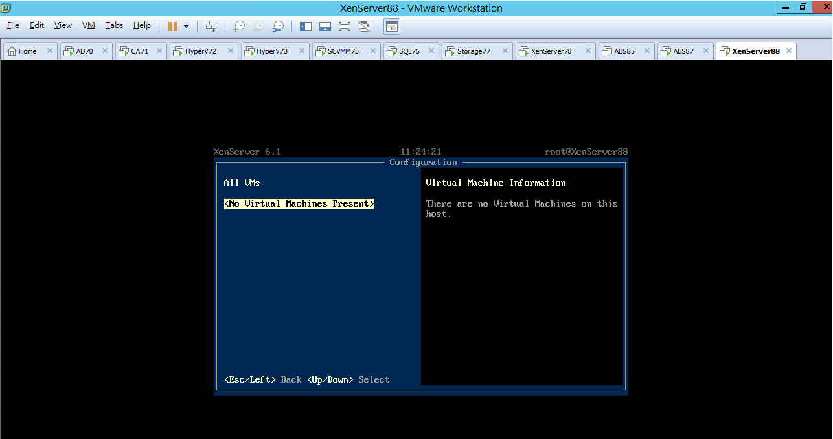
Task: Click the 'no Virtual Machines on this host' message
Action: [x=522, y=208]
